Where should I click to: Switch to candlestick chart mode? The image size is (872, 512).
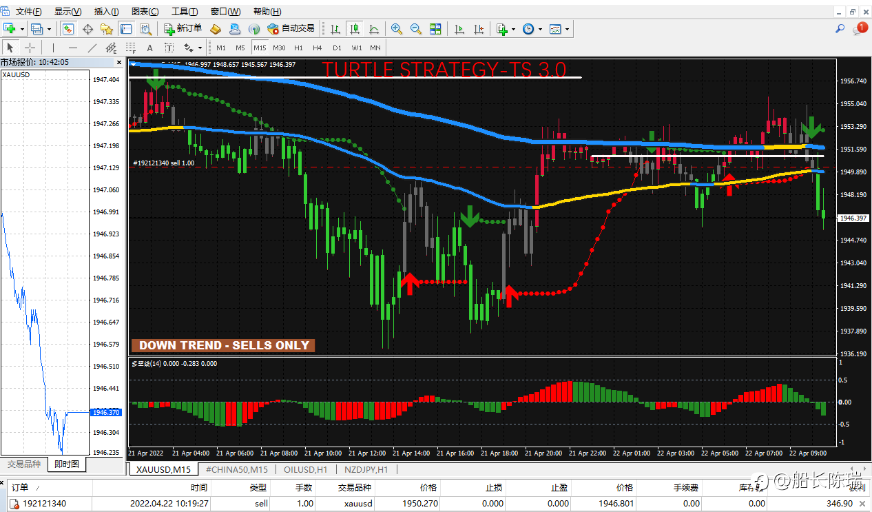point(355,28)
